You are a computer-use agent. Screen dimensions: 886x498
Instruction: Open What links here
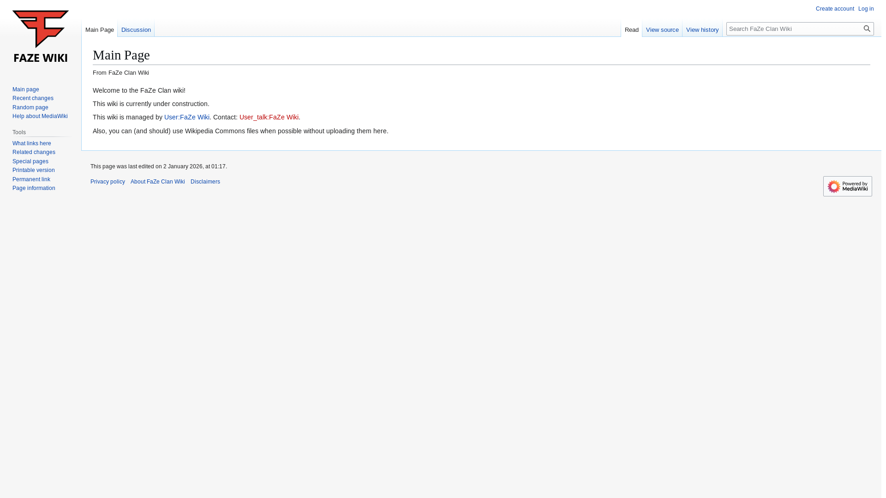click(32, 143)
